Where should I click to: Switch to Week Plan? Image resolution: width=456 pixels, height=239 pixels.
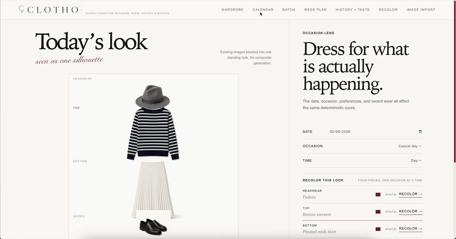[315, 9]
